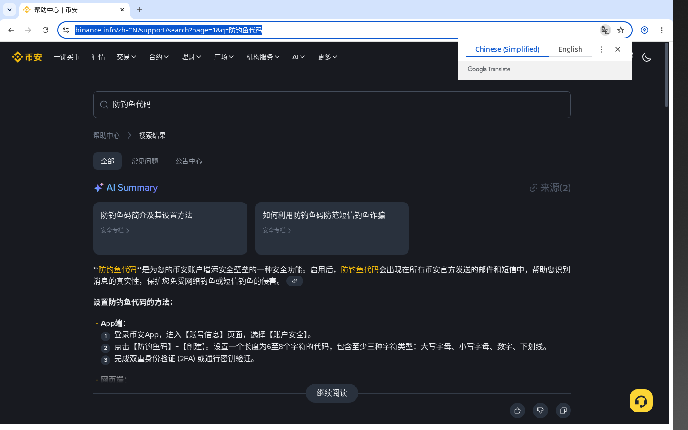Open 一键买币 in navigation

67,57
